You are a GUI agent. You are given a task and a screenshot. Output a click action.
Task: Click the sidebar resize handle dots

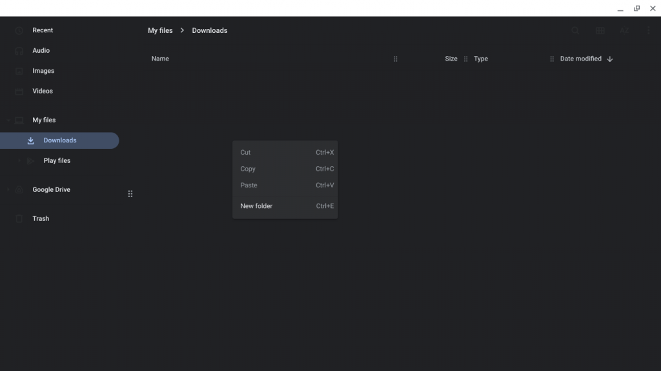pos(130,194)
